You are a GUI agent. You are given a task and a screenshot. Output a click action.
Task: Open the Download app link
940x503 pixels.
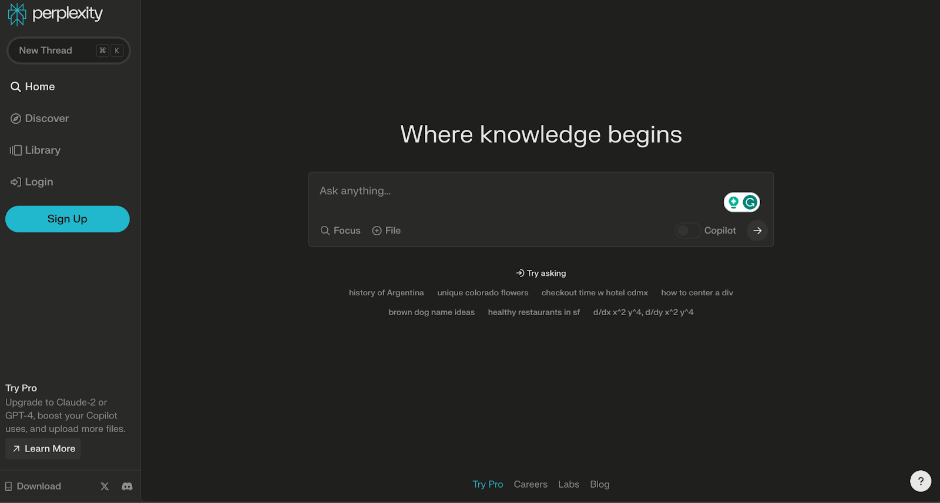33,486
